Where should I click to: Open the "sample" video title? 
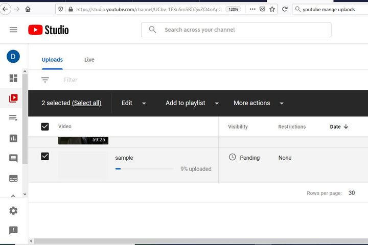pyautogui.click(x=124, y=158)
